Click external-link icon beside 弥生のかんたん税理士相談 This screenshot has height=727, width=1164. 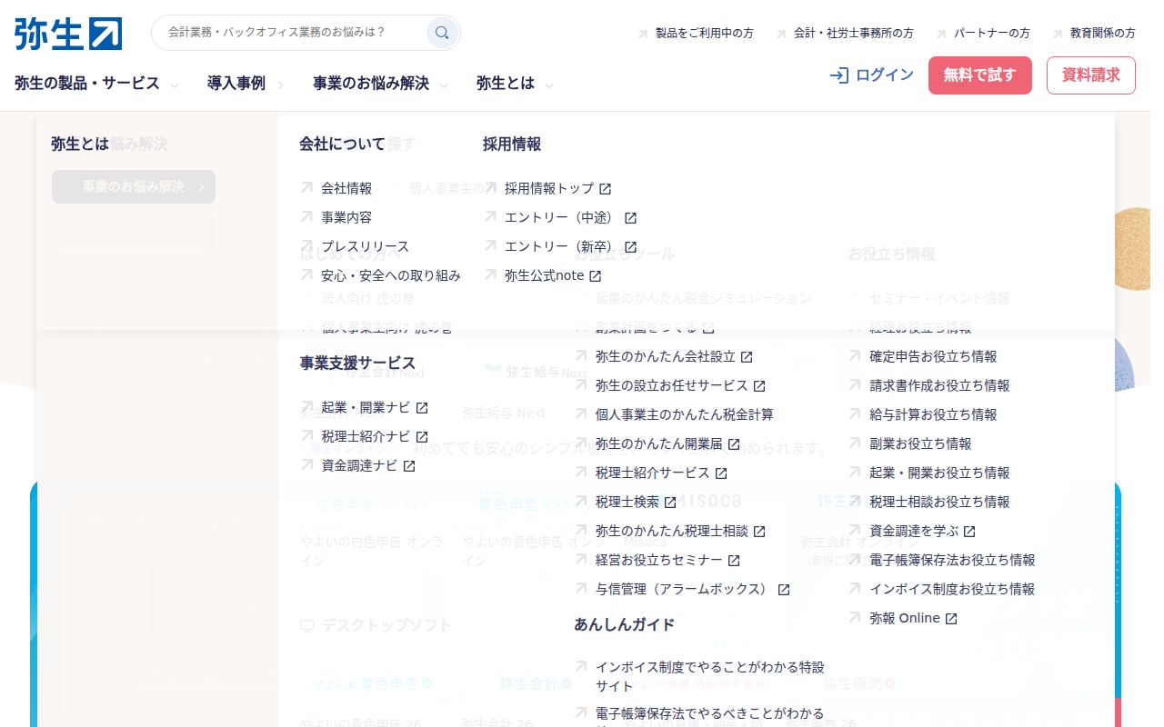pos(759,532)
